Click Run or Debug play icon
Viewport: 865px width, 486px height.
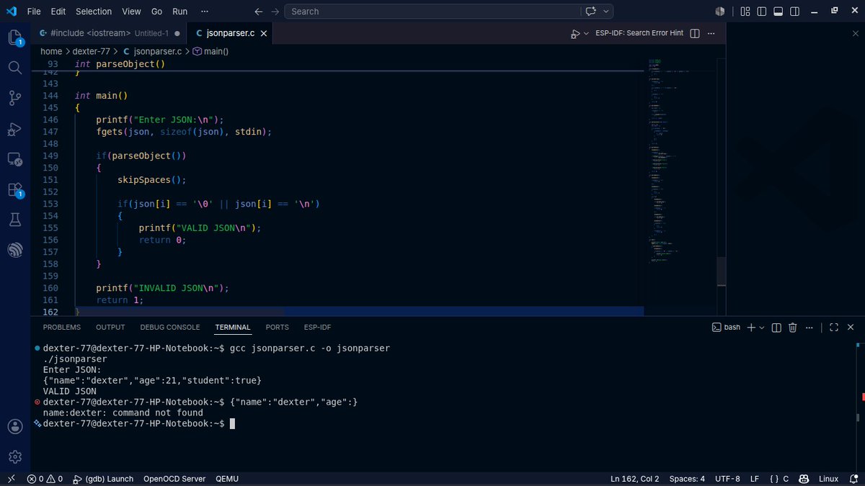coord(575,33)
